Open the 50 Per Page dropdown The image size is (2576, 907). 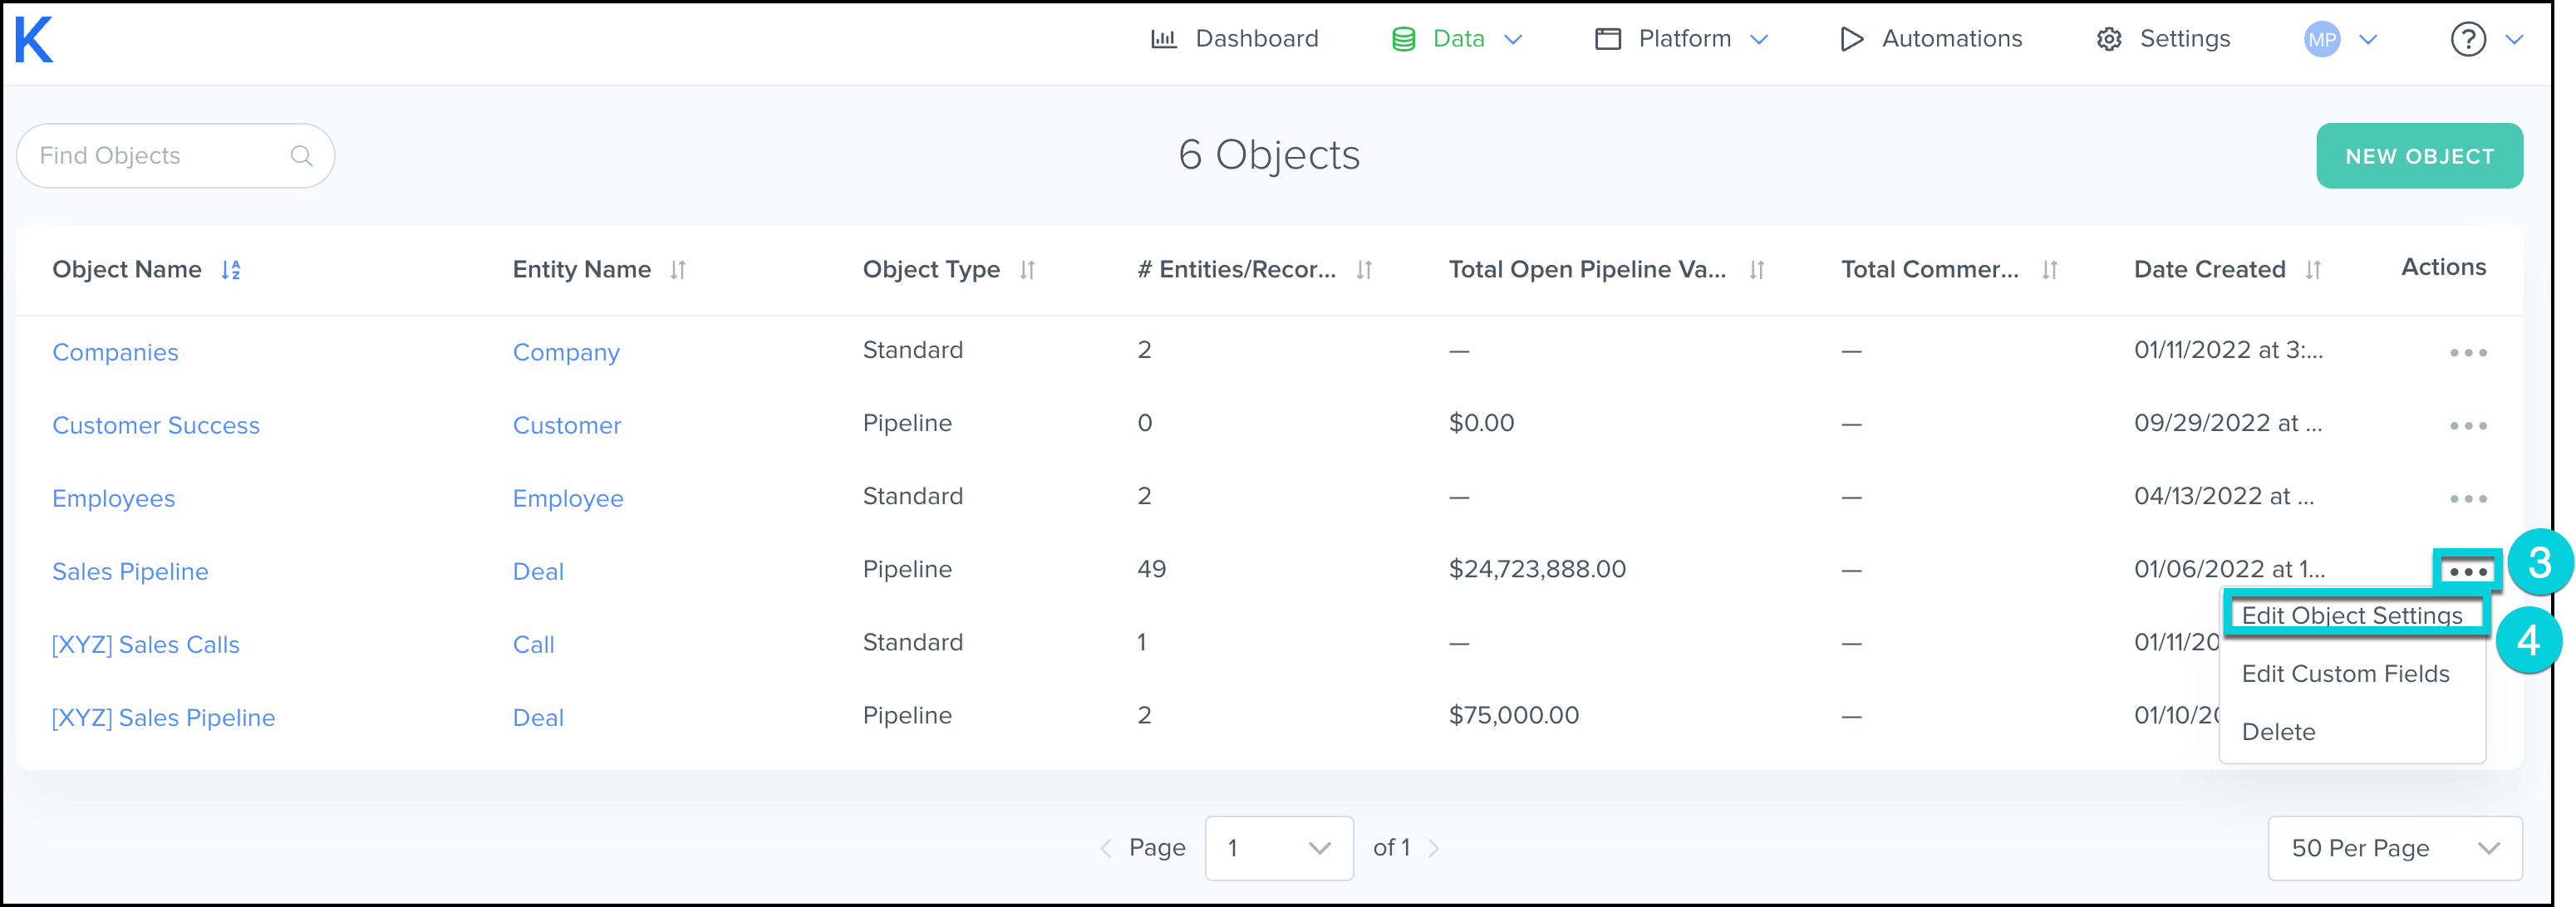click(2394, 848)
